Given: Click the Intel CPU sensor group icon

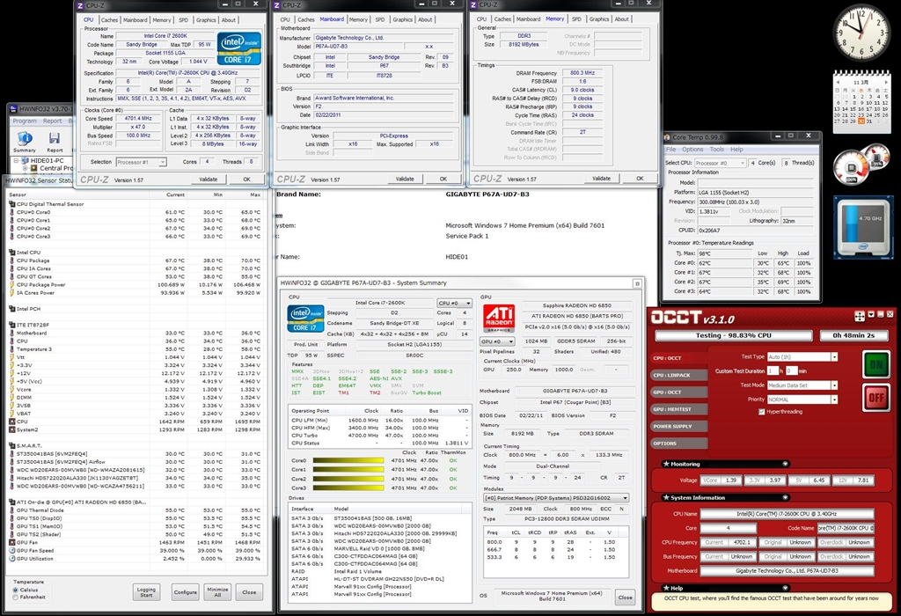Looking at the screenshot, I should pos(12,253).
